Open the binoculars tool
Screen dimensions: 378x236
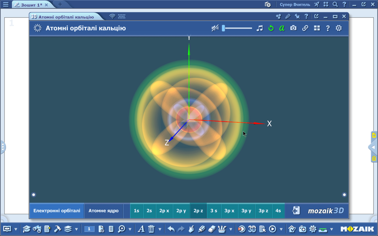37,229
